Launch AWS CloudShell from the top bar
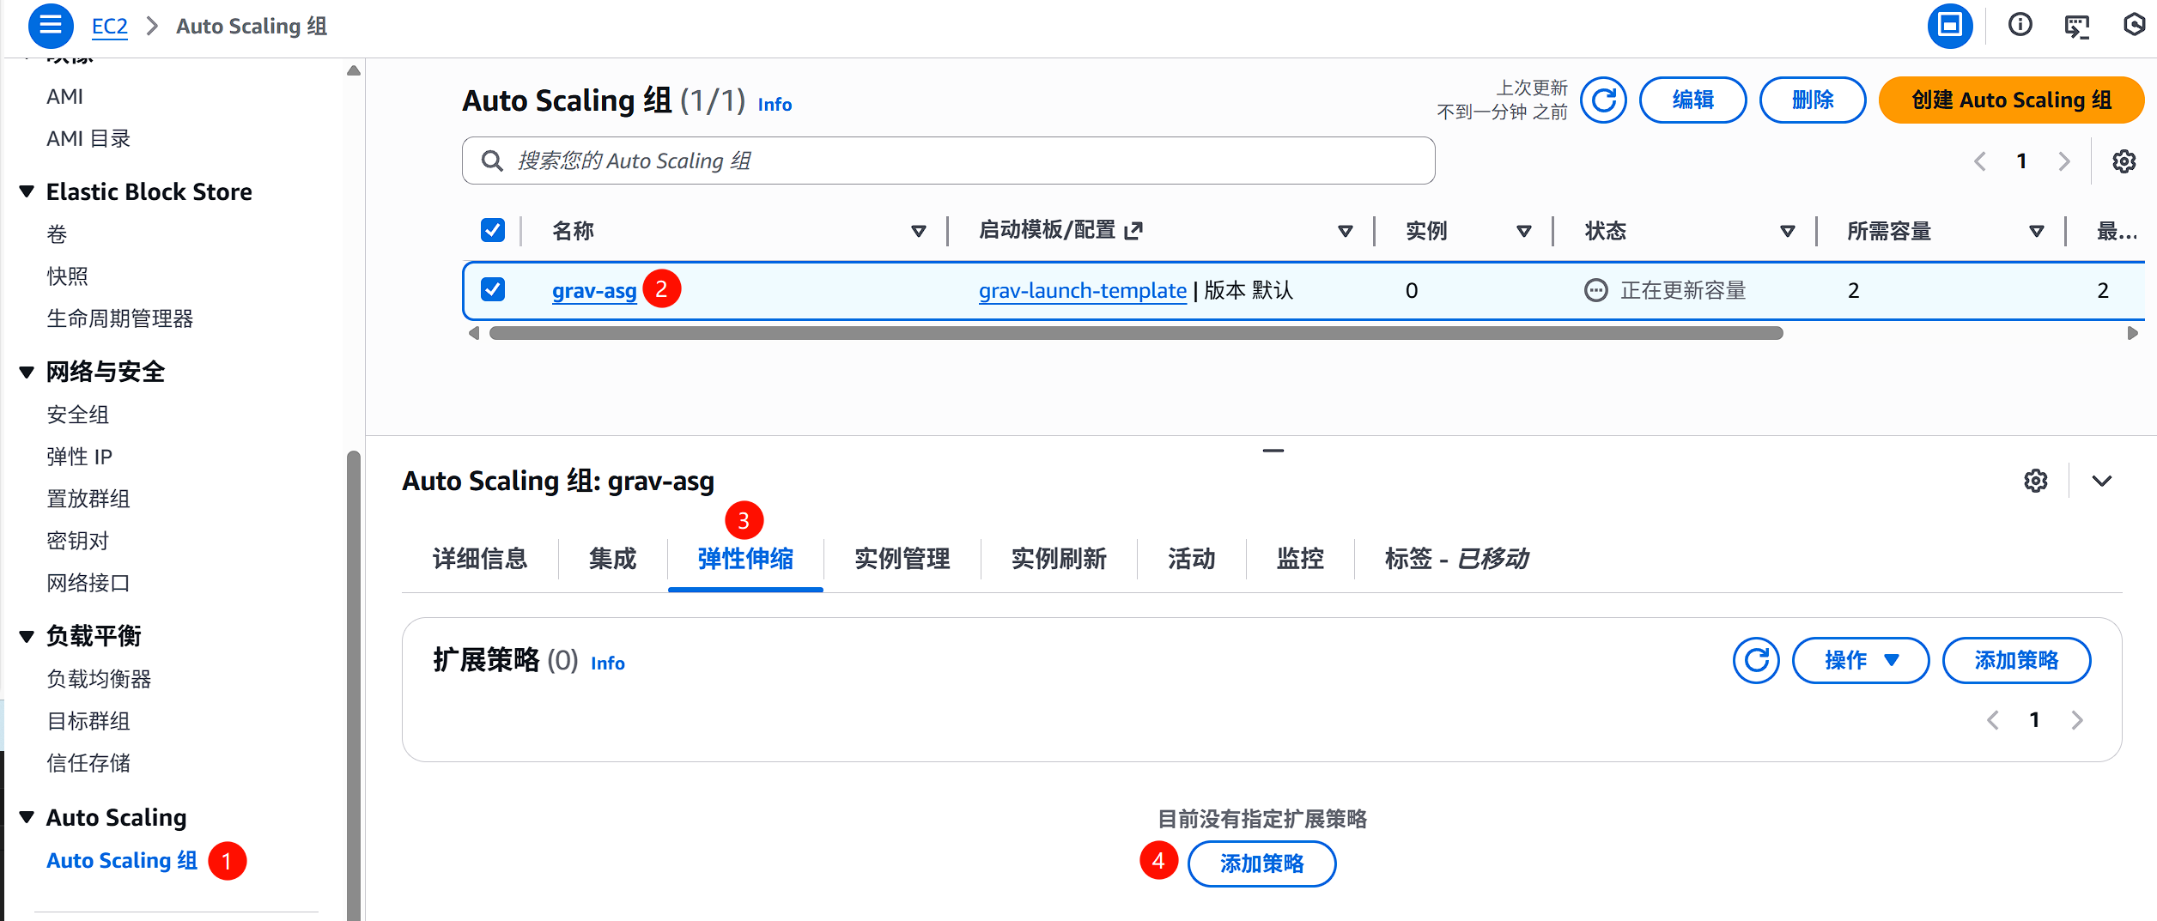 point(2079,26)
